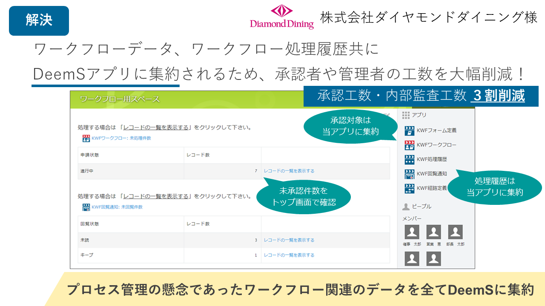Open KWF回覧通知: 未回覧件数 link

pyautogui.click(x=117, y=207)
